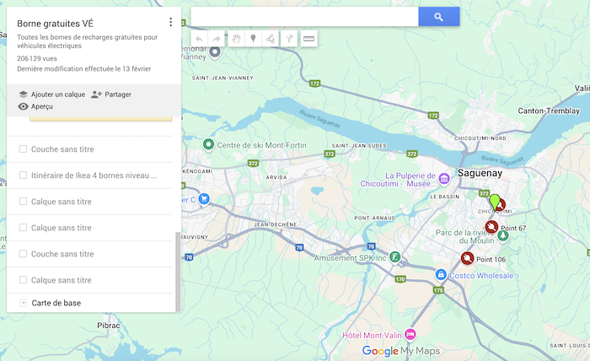Viewport: 590px width, 361px height.
Task: Click the layer panel scrollbar
Action: click(177, 270)
